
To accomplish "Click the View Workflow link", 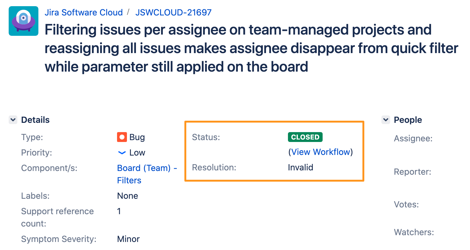I will pos(320,152).
